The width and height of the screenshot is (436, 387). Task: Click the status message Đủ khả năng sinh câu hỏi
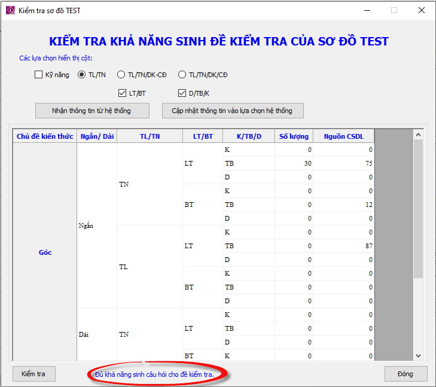[154, 374]
